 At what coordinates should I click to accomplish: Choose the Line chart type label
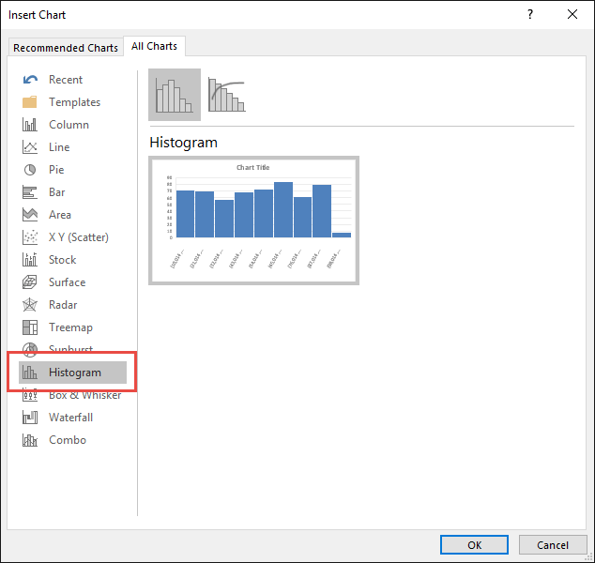tap(59, 147)
